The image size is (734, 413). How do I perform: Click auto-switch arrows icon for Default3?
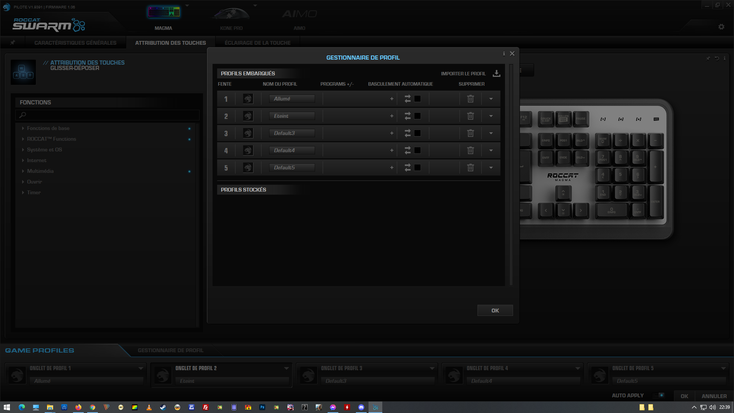pyautogui.click(x=408, y=133)
